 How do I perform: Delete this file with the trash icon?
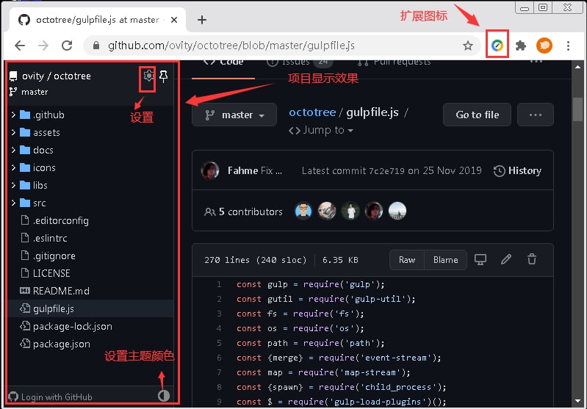pos(532,259)
